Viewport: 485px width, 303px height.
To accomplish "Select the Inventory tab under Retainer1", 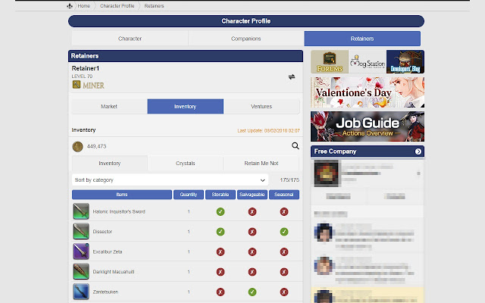I will pyautogui.click(x=185, y=106).
